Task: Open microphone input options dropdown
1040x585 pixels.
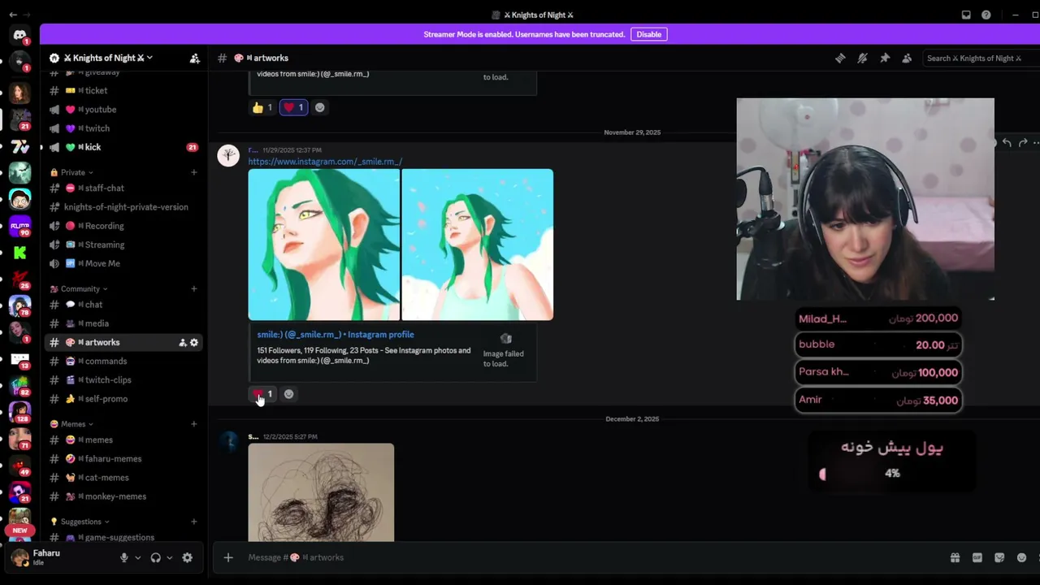Action: (137, 558)
